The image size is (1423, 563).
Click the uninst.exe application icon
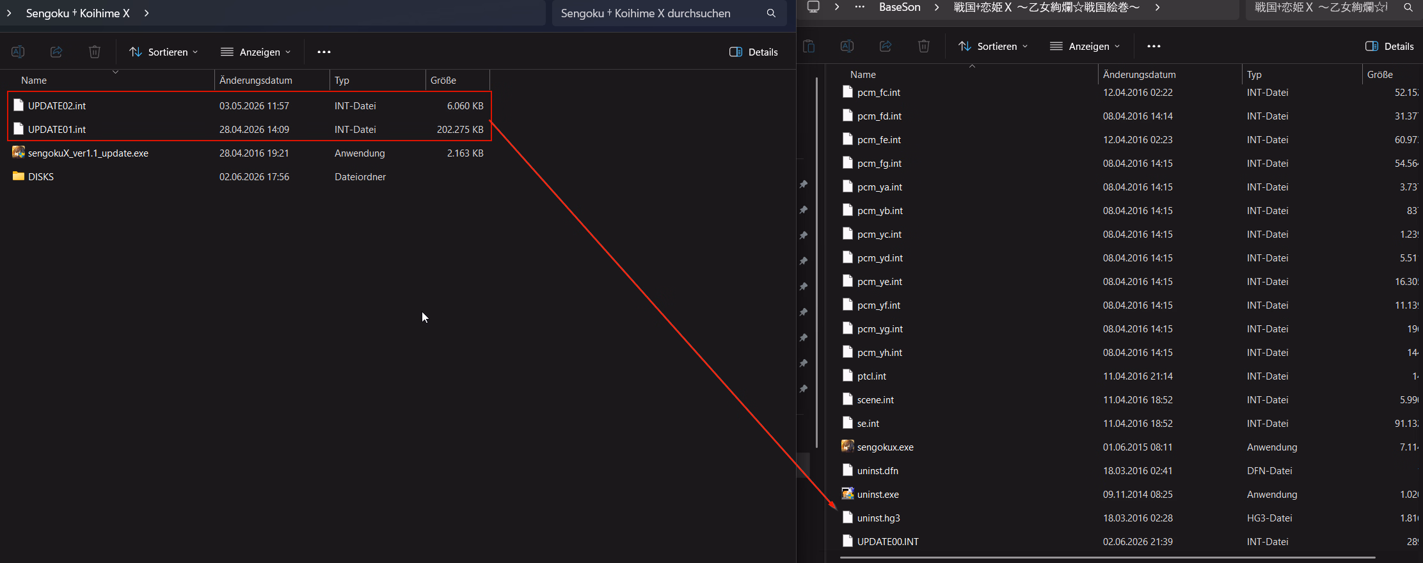(x=848, y=494)
